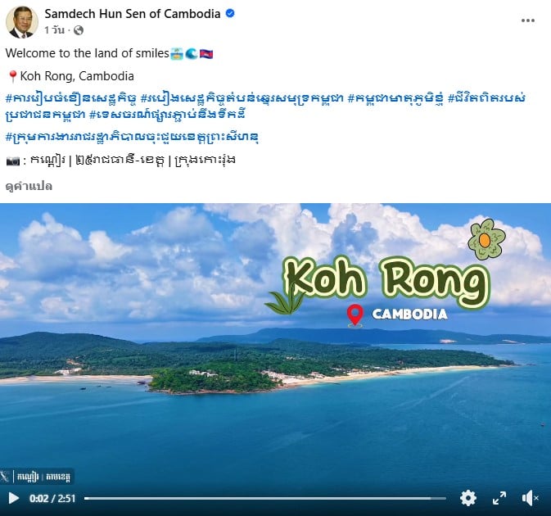551x516 pixels.
Task: Click the video progress bar
Action: 265,498
